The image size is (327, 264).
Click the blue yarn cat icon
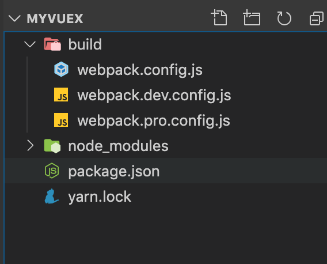(x=51, y=197)
